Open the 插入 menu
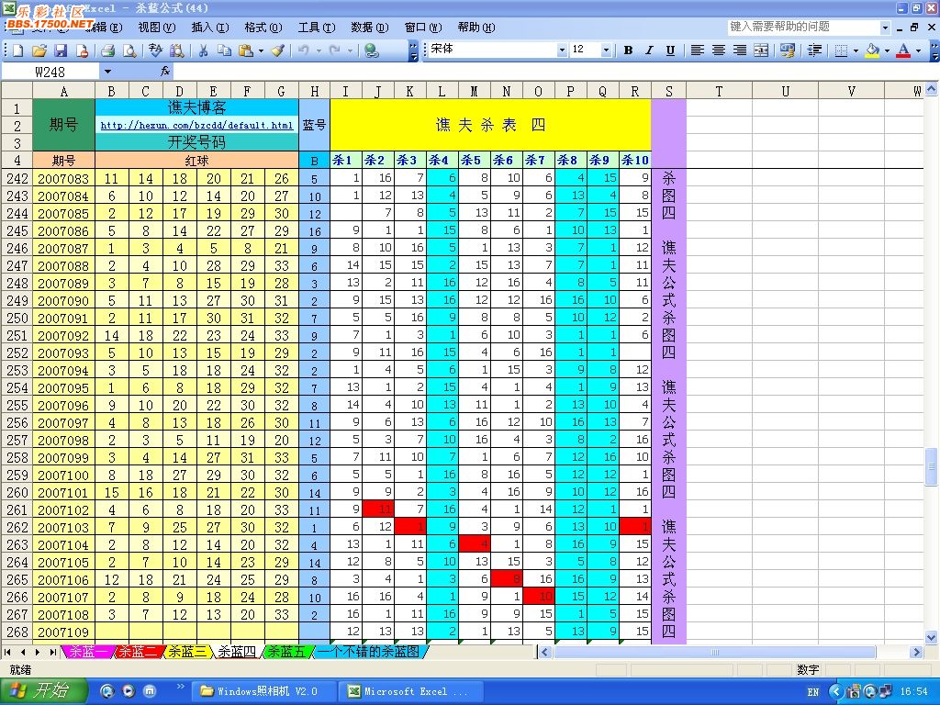This screenshot has width=940, height=705. 210,28
